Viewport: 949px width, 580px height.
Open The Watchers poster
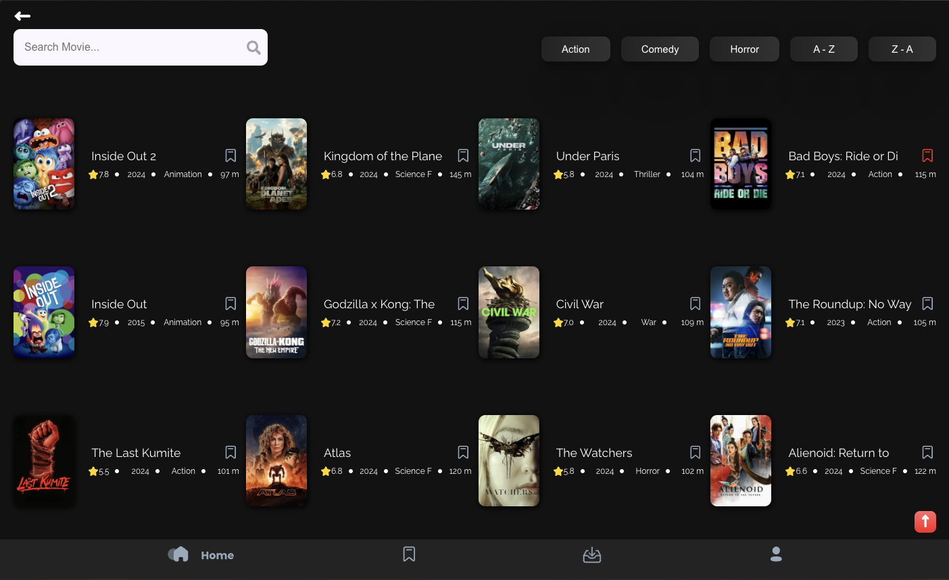coord(509,460)
